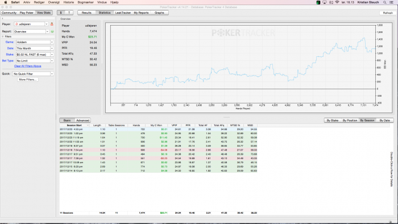Click the AirPlay display icon in menu bar

pos(325,2)
